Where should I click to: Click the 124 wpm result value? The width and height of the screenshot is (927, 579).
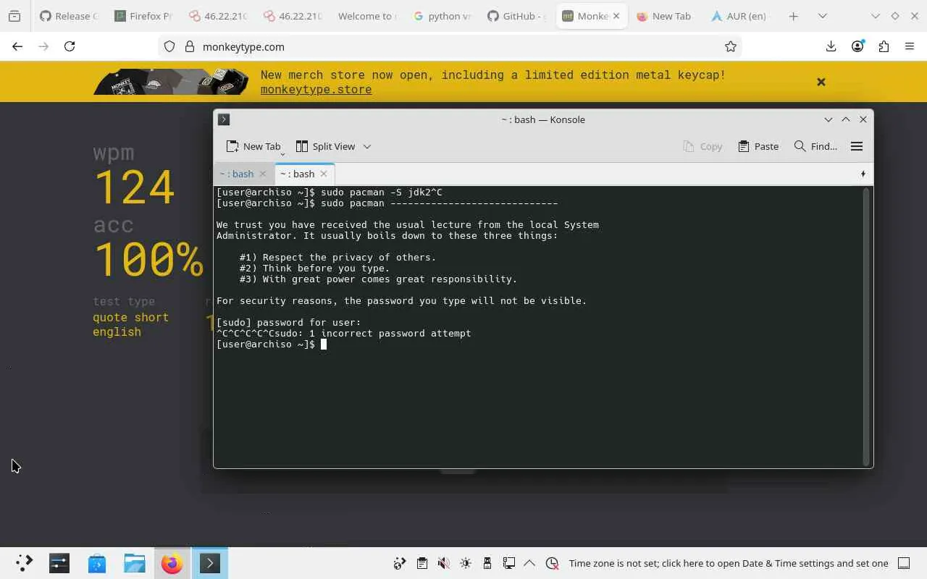(134, 187)
